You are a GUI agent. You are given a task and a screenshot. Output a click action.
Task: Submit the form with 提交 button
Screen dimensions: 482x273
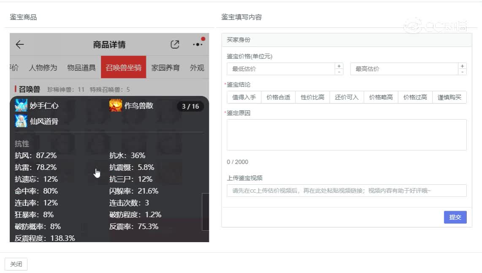tap(455, 217)
